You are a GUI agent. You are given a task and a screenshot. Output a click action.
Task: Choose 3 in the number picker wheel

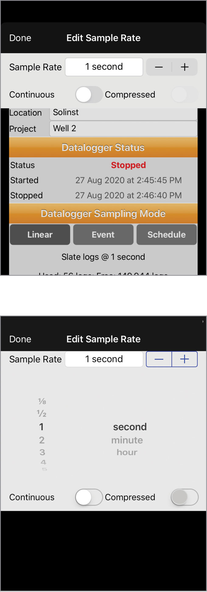tap(42, 452)
